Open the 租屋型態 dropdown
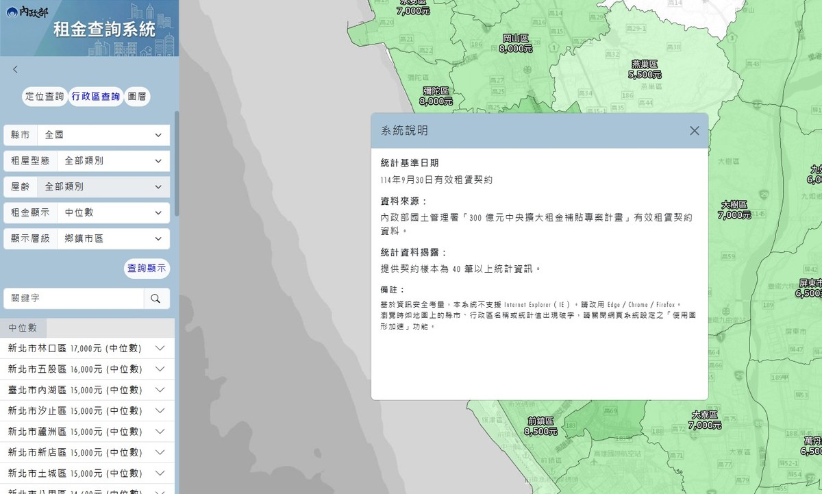The width and height of the screenshot is (822, 494). (x=106, y=160)
